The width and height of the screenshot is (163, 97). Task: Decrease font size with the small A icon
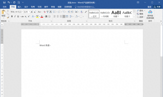35,12
